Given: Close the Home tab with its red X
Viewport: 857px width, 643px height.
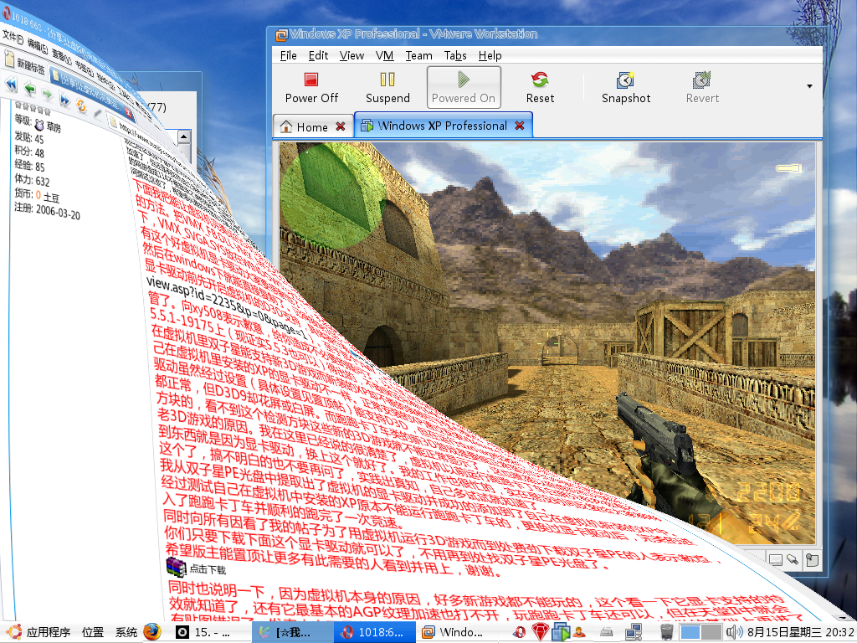Looking at the screenshot, I should pyautogui.click(x=341, y=126).
